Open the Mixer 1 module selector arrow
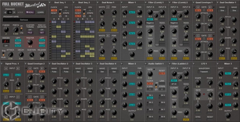Image resolution: width=240 pixels, height=122 pixels. (x=122, y=2)
